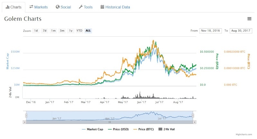Toggle the 24h Vol series in legend

pyautogui.click(x=166, y=129)
